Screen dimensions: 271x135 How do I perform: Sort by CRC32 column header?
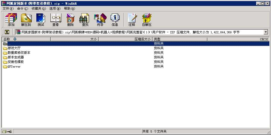[x=238, y=39]
